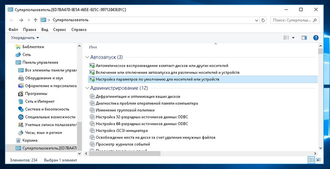The image size is (330, 169).
Task: Click the breadcrumb chevron before Суперпользователь
Action: tap(49, 20)
